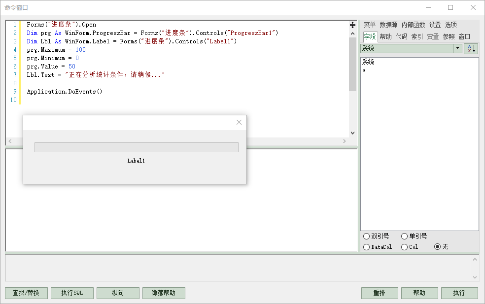Screen dimensions: 485x304
Task: Select 系统 item in field list
Action: click(368, 62)
